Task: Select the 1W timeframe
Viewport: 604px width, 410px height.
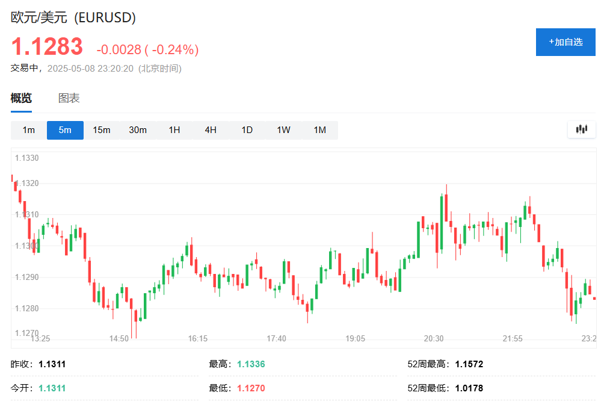Action: pyautogui.click(x=283, y=130)
